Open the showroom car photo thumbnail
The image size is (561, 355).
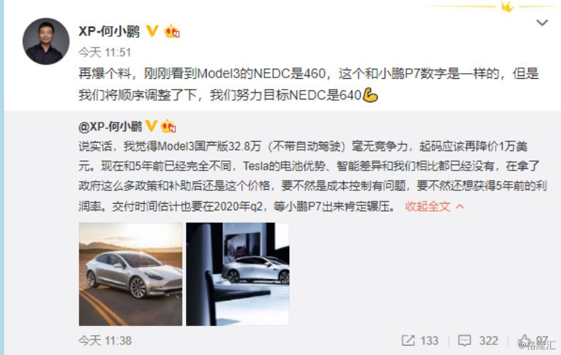point(237,274)
